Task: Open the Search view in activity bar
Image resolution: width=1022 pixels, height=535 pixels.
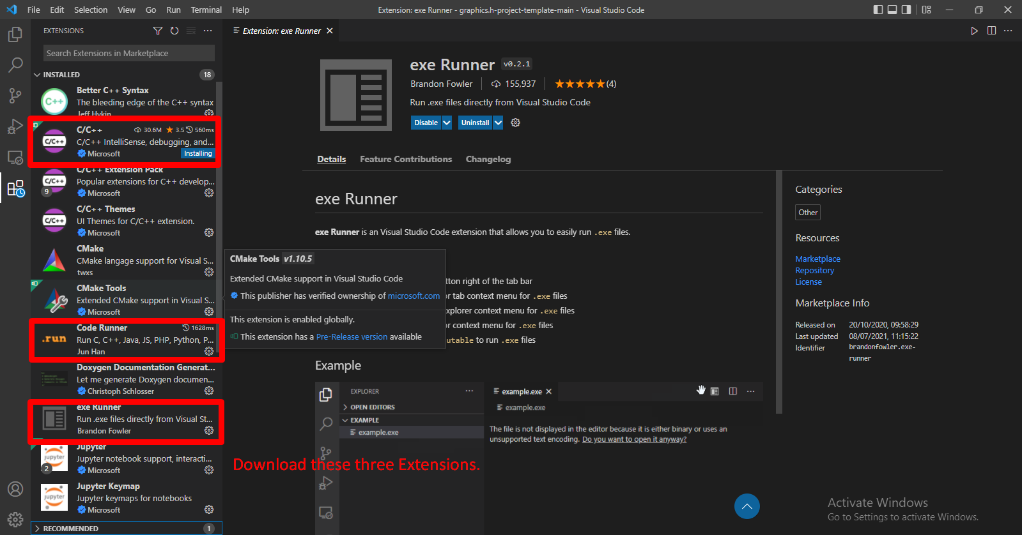Action: (15, 65)
